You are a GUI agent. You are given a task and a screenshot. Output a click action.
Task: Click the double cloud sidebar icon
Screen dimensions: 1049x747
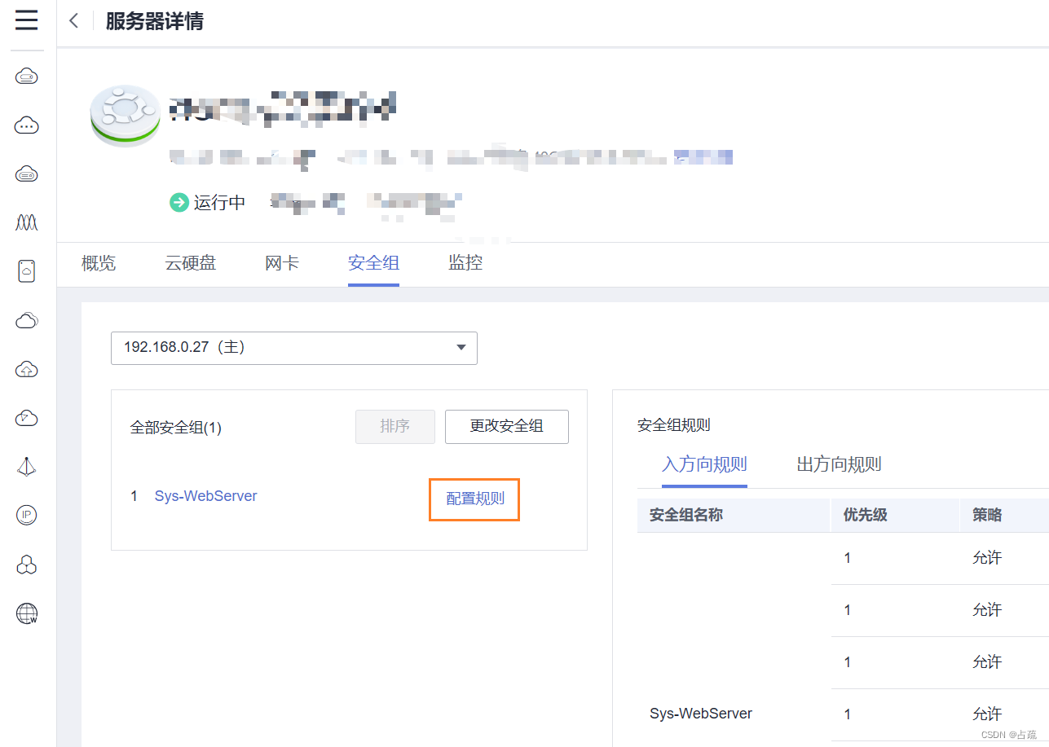27,320
